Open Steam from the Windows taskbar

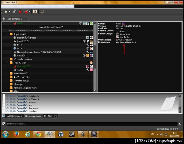(x=72, y=134)
